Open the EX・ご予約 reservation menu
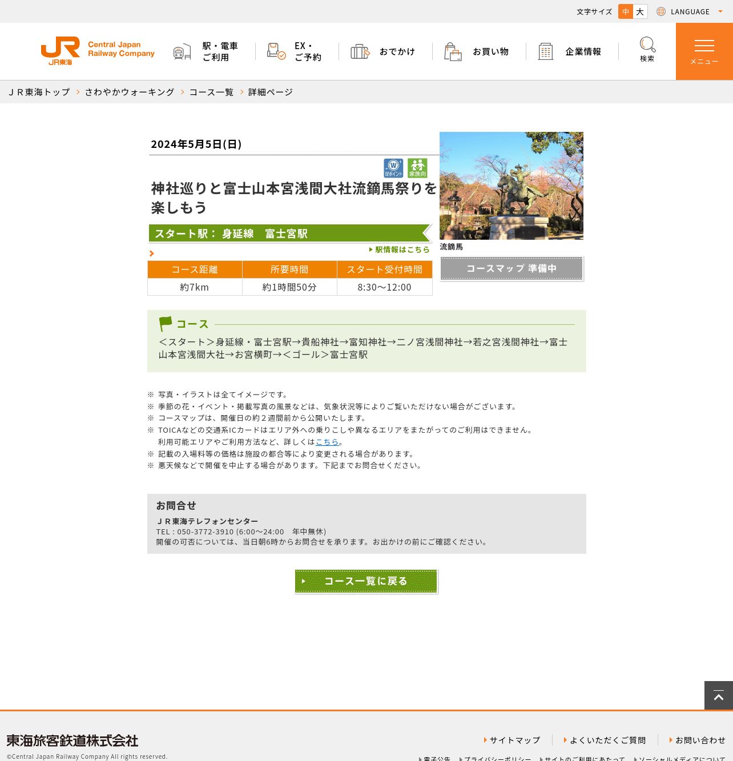Screen dimensions: 733x761 294,51
